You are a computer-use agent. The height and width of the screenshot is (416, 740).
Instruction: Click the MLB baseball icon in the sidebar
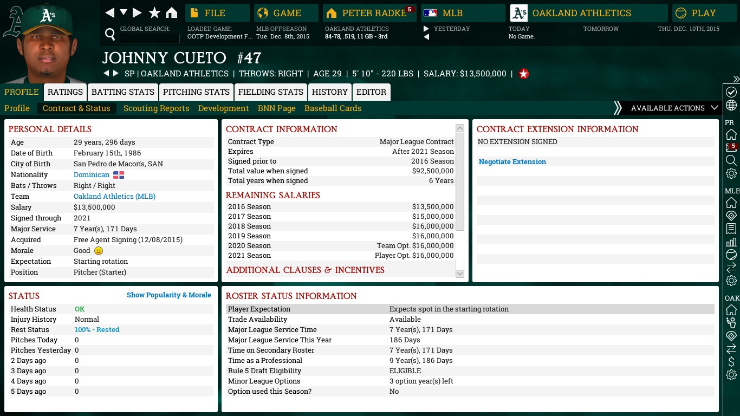731,255
